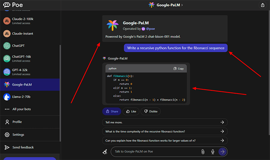
Task: Click the Google-PaLM palm icon in sidebar
Action: (x=7, y=85)
